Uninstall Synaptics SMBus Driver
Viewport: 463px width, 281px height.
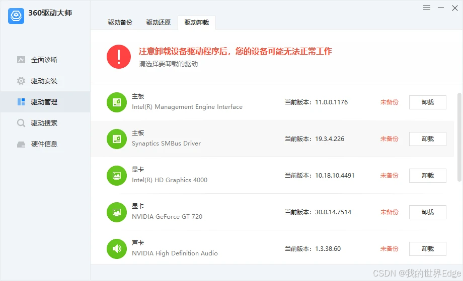(428, 138)
